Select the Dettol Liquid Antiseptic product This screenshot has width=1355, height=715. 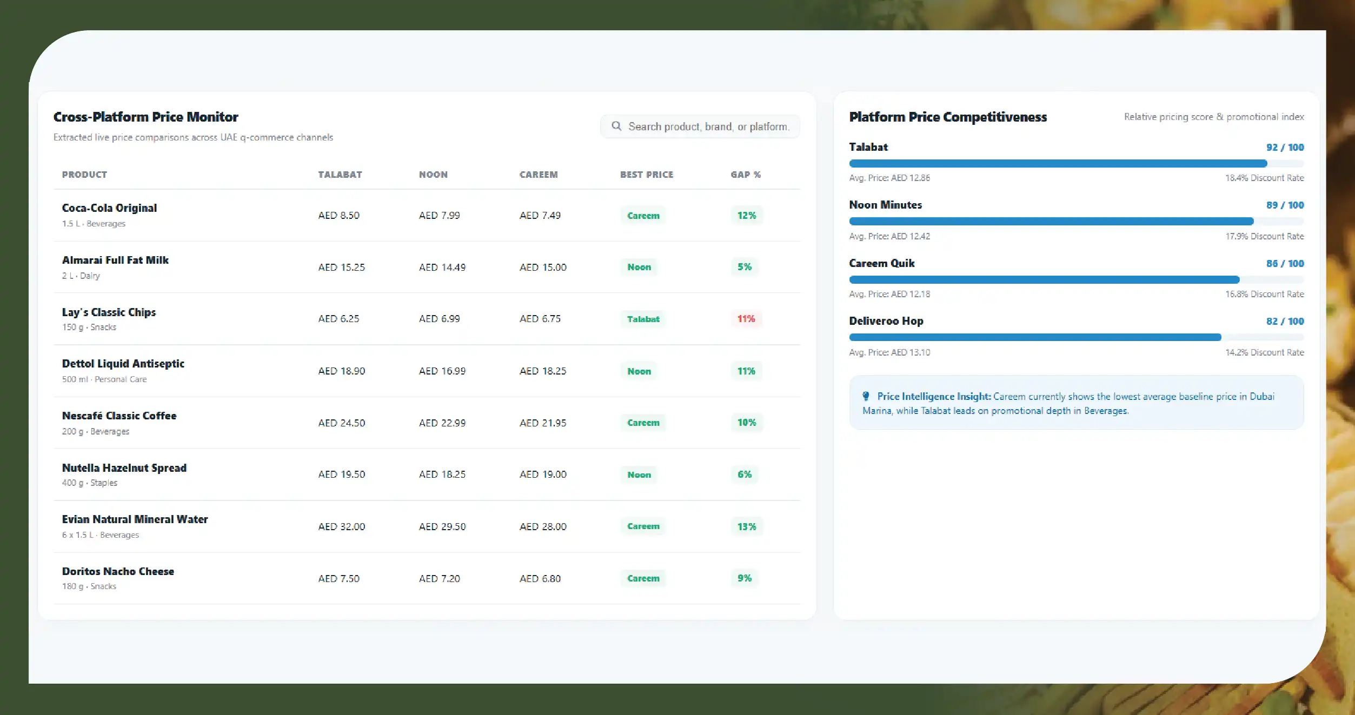tap(123, 364)
